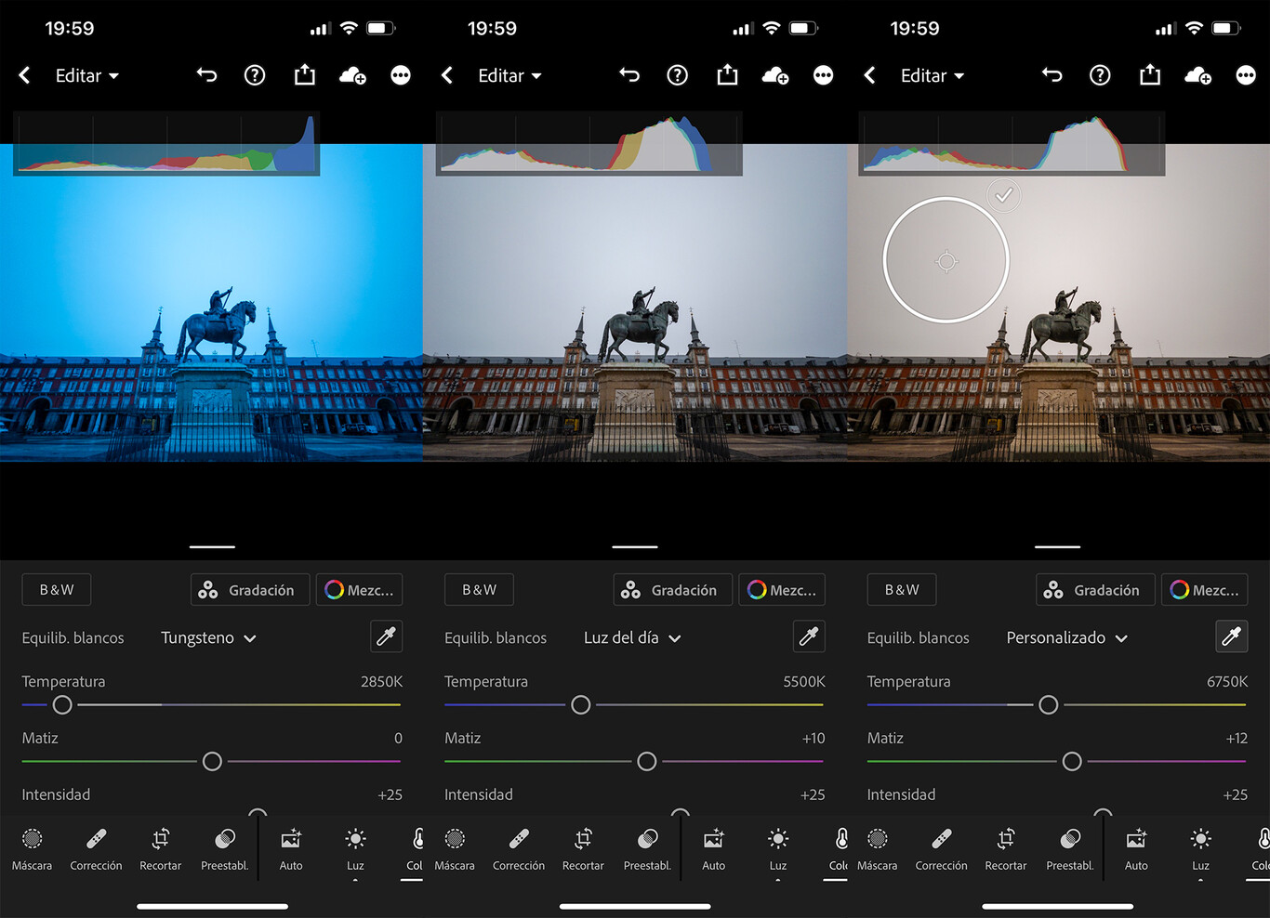Open help icon in the Luz del día screen
The height and width of the screenshot is (918, 1270).
point(678,75)
